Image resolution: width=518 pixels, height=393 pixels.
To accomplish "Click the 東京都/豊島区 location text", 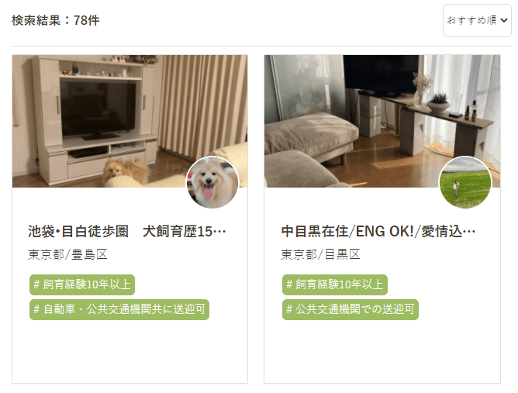I will click(x=67, y=254).
